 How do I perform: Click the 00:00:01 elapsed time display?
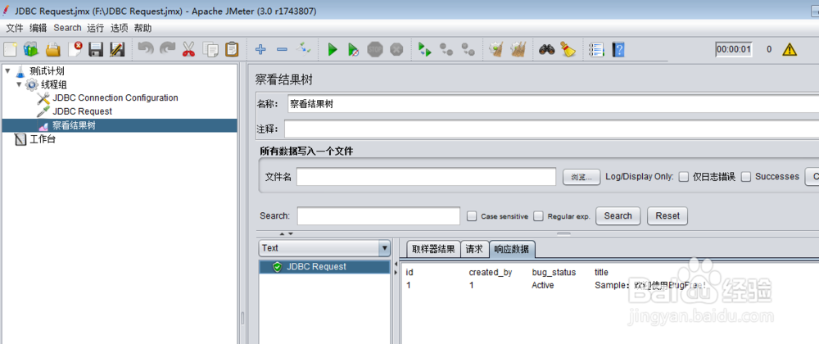click(x=733, y=50)
